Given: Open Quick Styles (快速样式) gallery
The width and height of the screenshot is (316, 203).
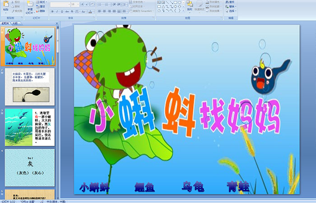Looking at the screenshot, I should point(200,6).
